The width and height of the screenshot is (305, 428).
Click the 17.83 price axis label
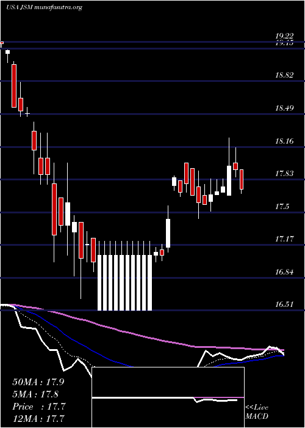pos(284,173)
